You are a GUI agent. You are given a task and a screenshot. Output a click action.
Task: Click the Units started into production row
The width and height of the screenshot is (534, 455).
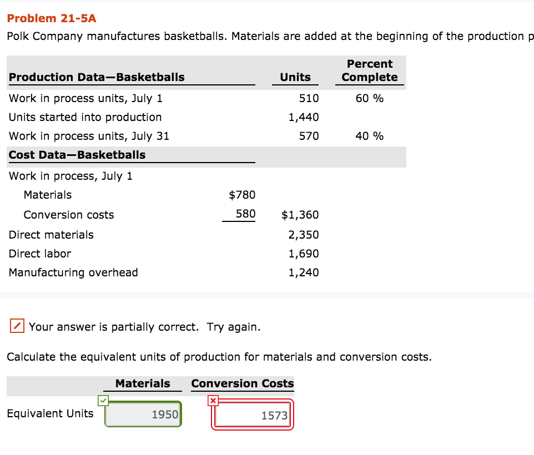(85, 117)
